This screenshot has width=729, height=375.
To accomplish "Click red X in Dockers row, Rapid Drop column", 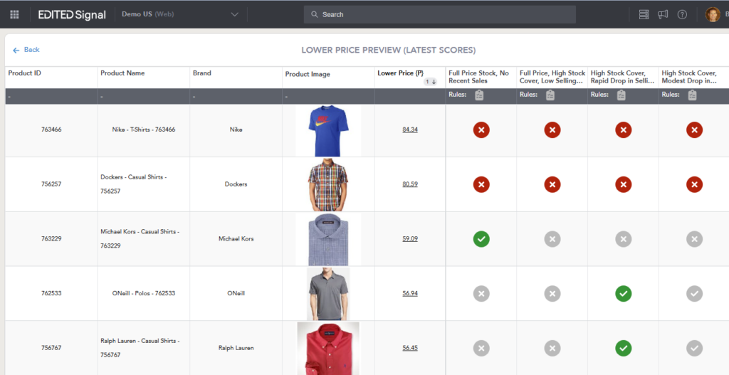I will pyautogui.click(x=624, y=184).
